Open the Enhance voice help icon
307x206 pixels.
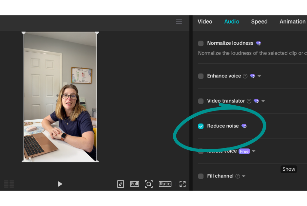pos(245,76)
